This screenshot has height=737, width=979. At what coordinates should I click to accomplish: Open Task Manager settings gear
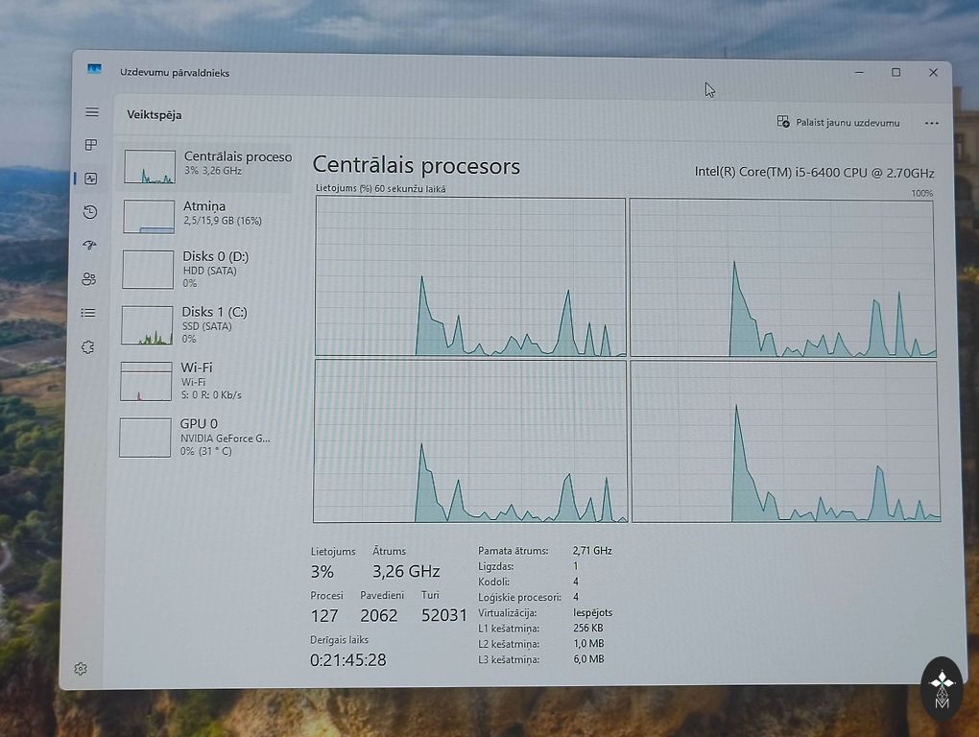(81, 669)
